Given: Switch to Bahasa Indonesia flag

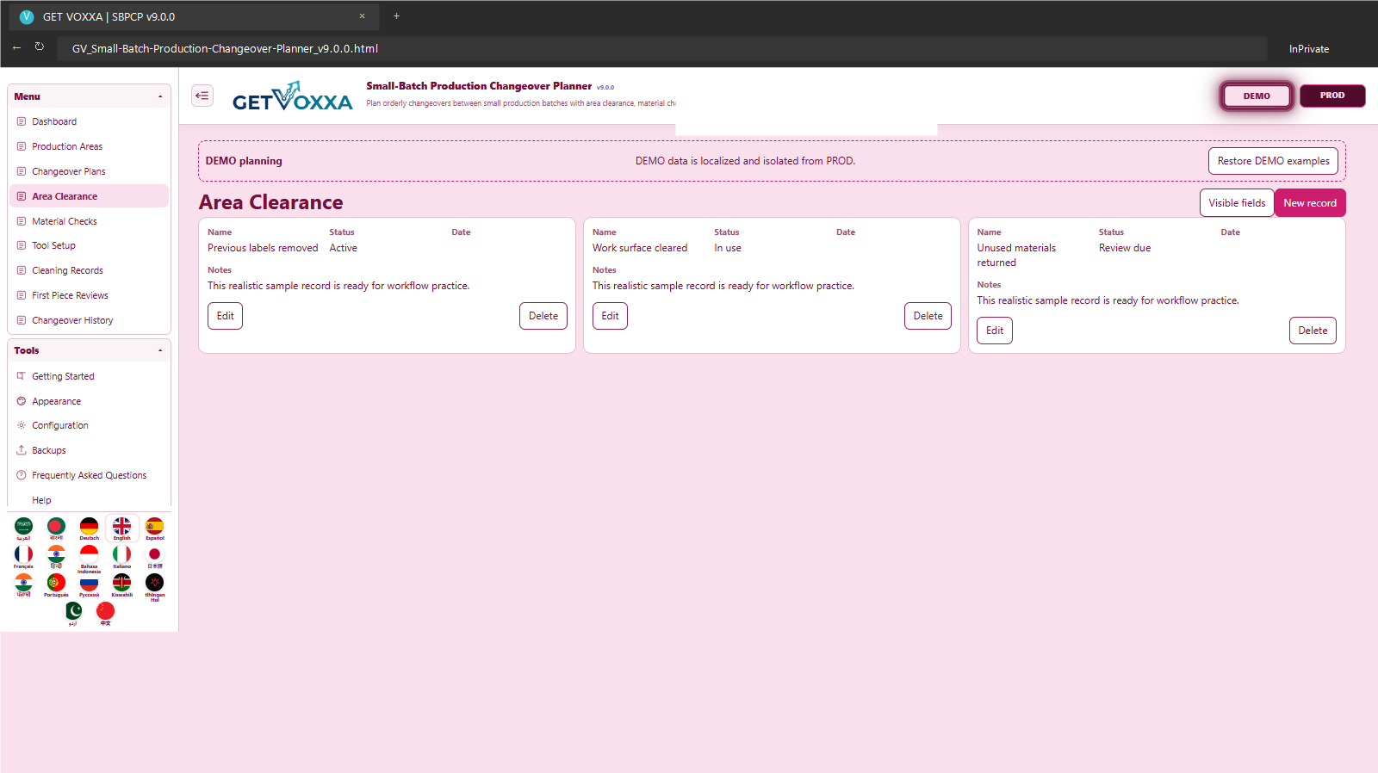Looking at the screenshot, I should tap(89, 558).
